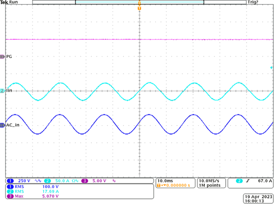
Task: Select channel 1 badge showing 250 V
Action: tap(10, 181)
